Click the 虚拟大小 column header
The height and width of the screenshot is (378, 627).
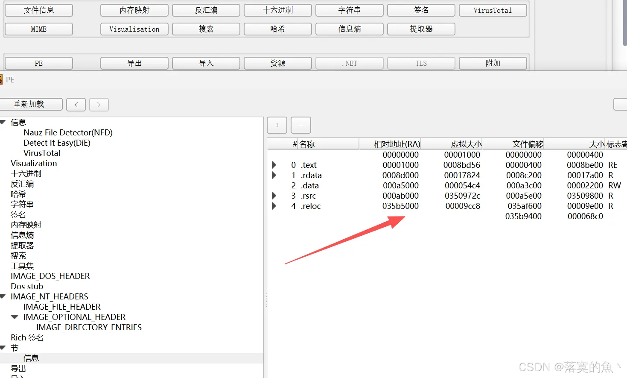click(x=452, y=144)
